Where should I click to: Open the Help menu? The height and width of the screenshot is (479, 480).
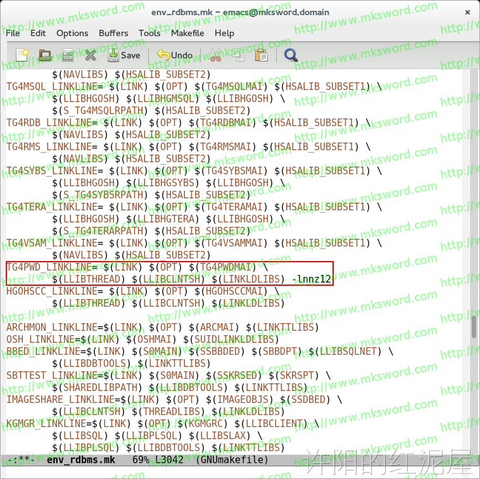coord(224,33)
